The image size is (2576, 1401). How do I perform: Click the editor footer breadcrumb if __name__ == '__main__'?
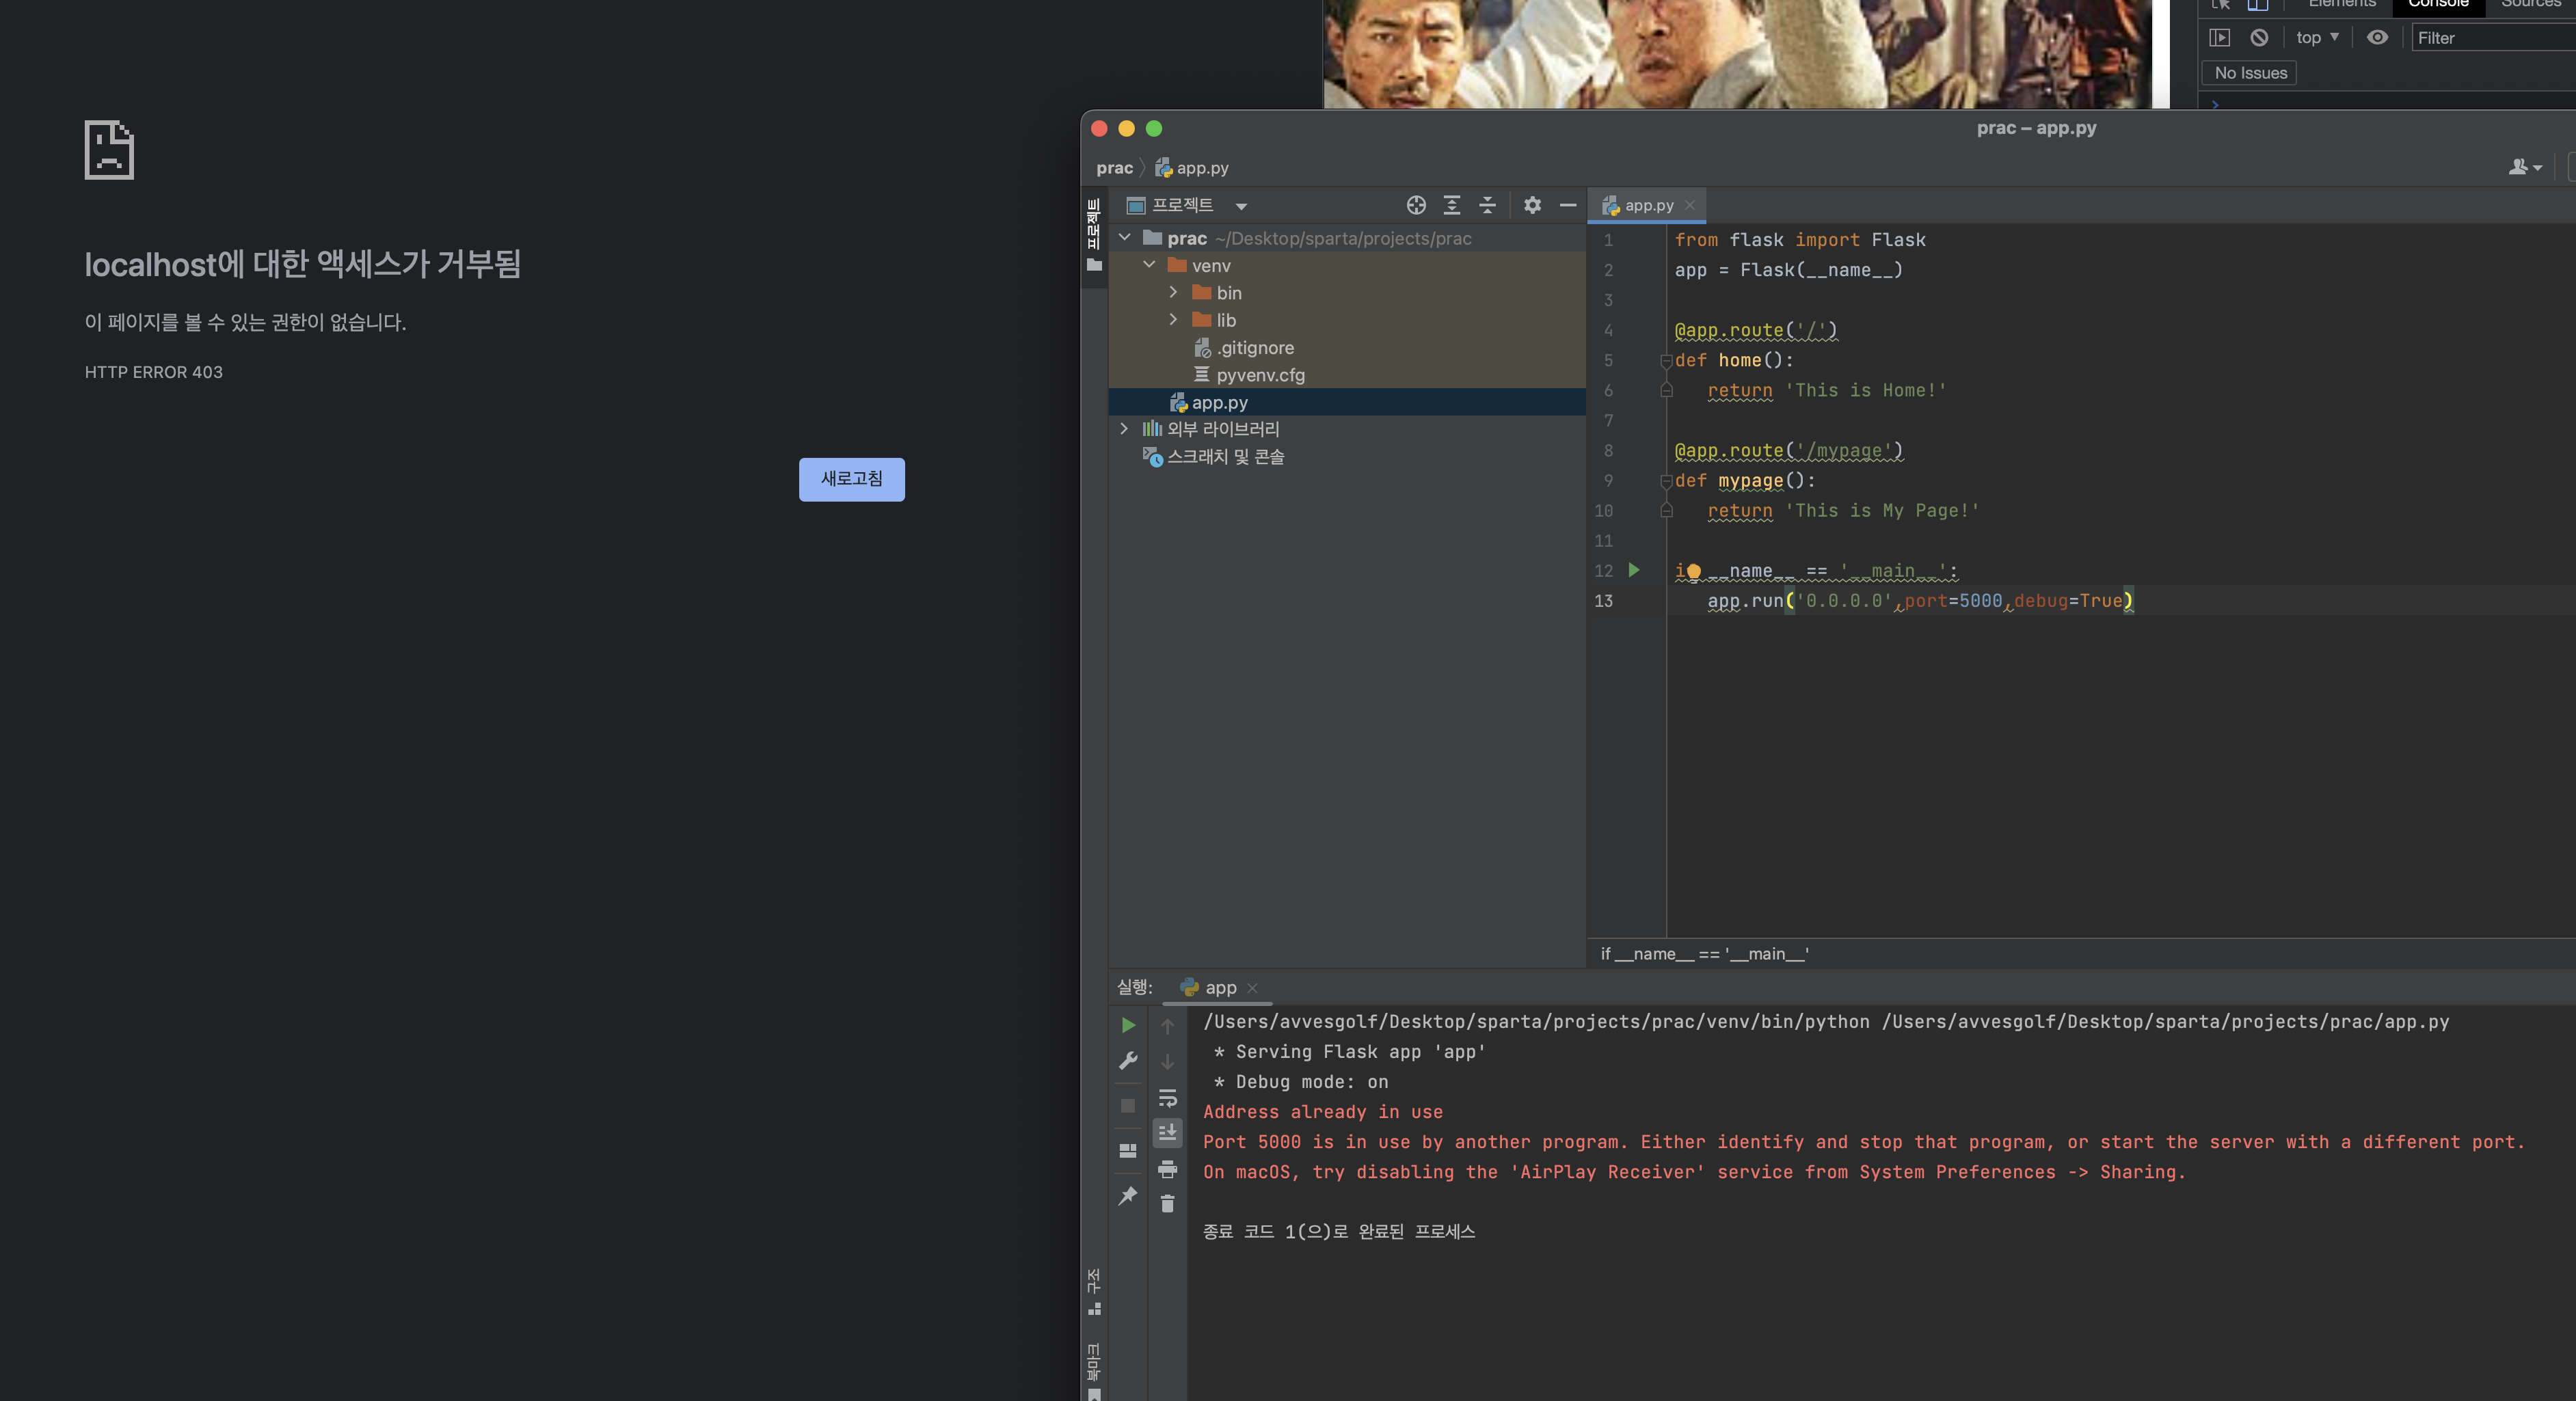click(1704, 954)
